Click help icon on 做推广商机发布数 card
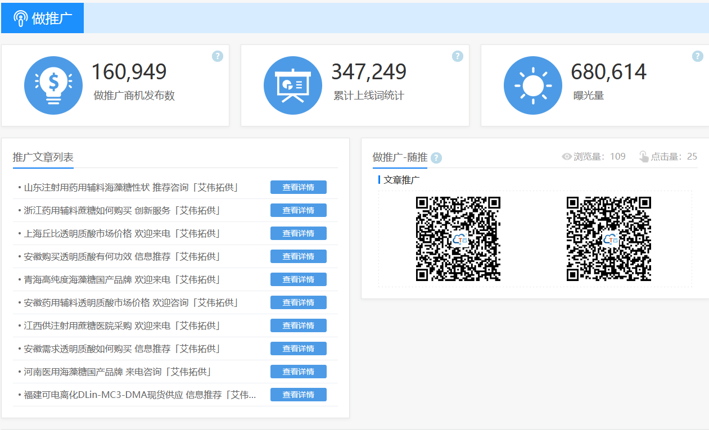Viewport: 709px width, 430px height. pos(218,56)
